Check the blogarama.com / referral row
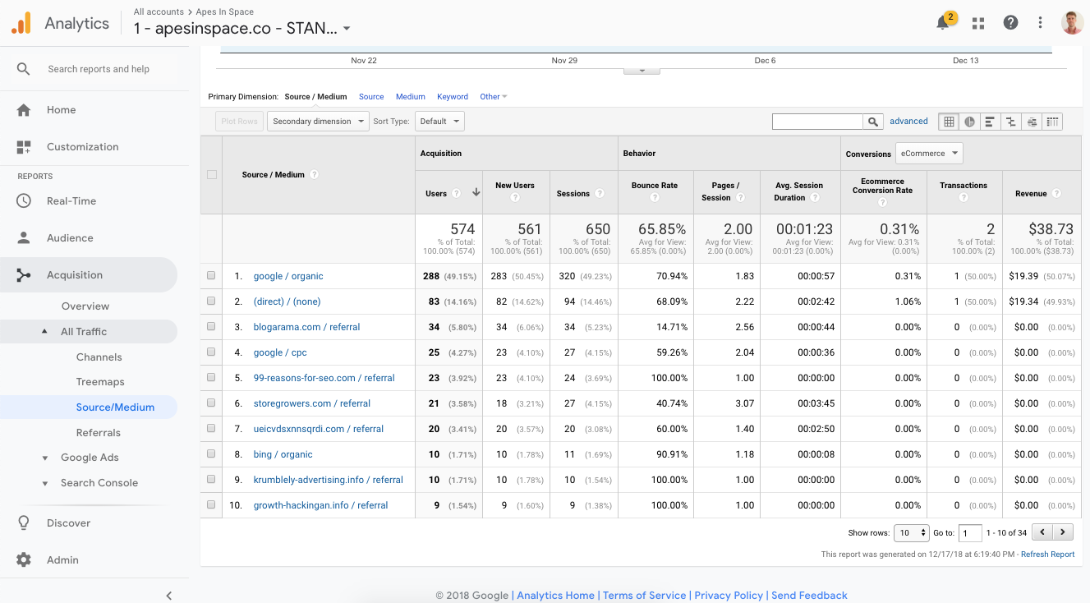1090x603 pixels. [x=211, y=327]
